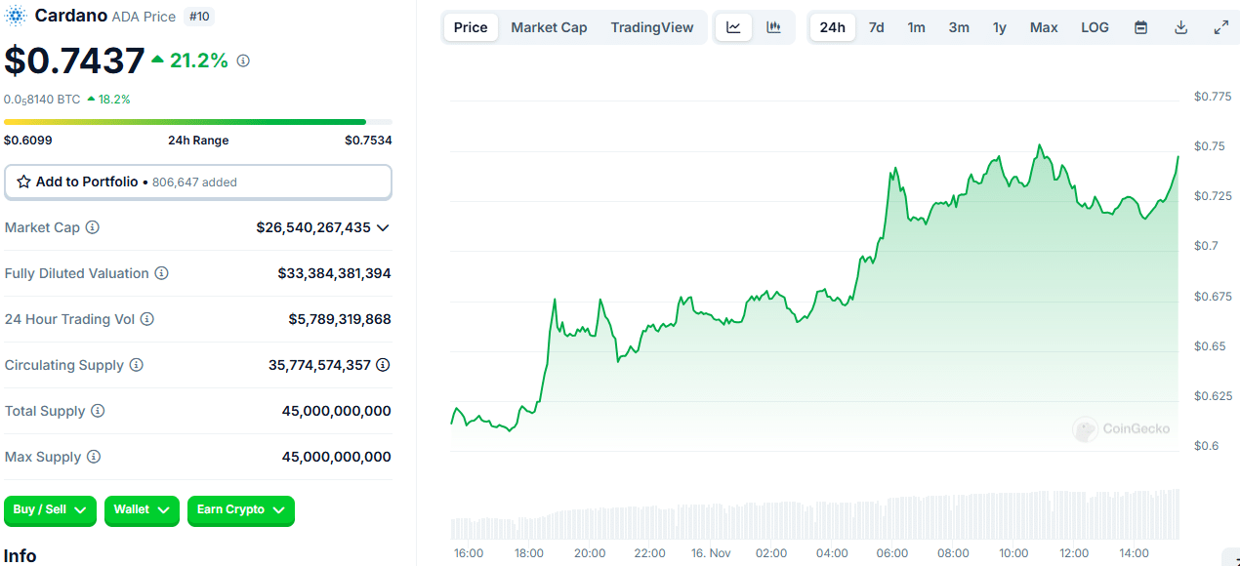Expand the Market Cap value details
The image size is (1240, 566).
click(x=383, y=227)
